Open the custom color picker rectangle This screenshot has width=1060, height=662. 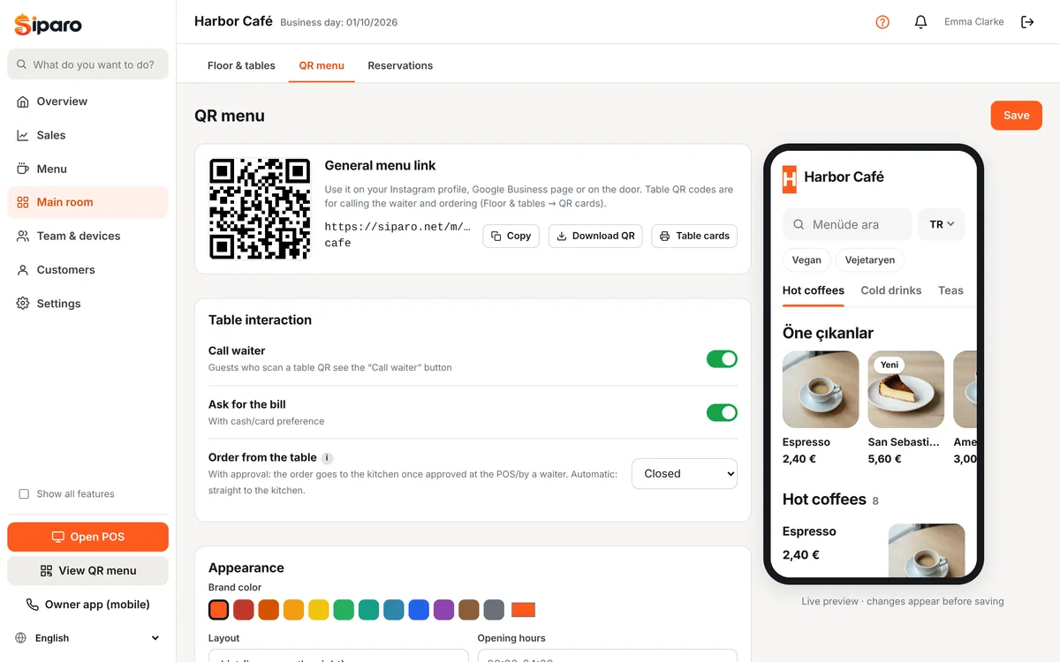(524, 610)
